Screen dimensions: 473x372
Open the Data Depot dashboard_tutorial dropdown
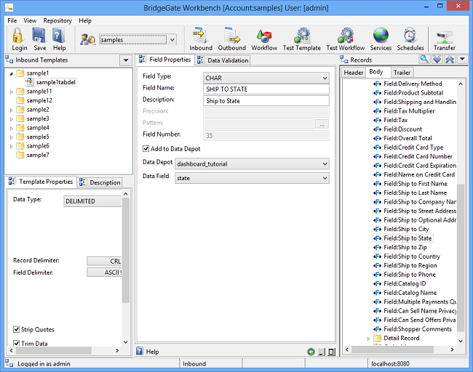click(x=252, y=164)
